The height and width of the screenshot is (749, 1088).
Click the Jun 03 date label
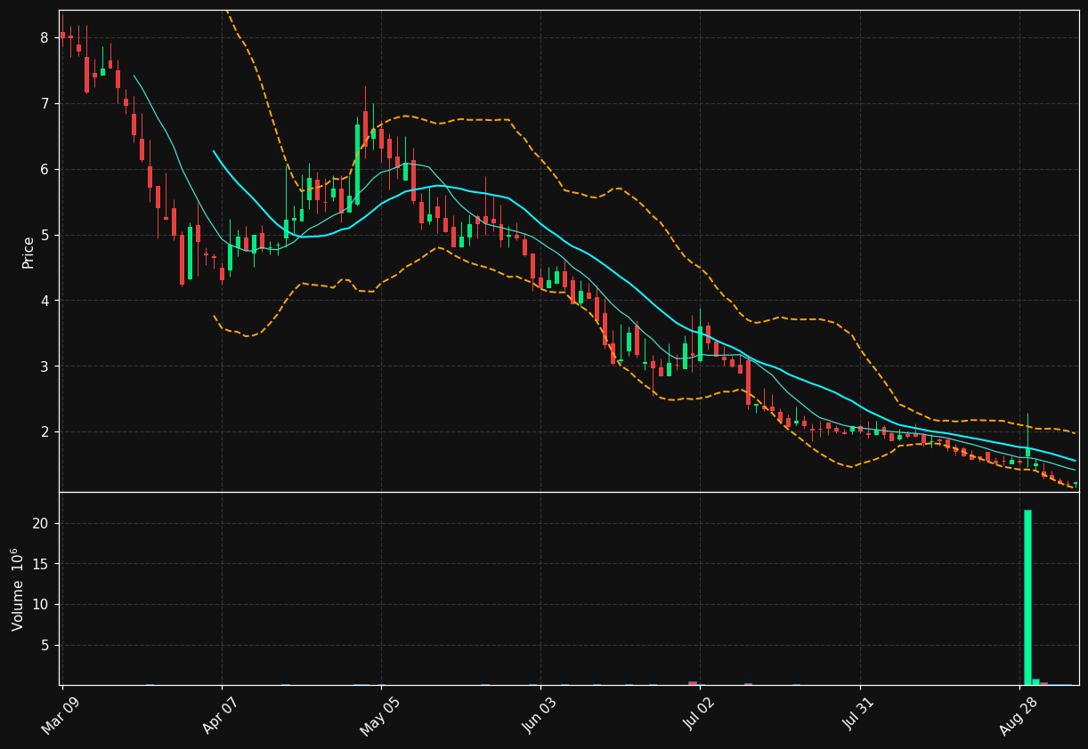coord(540,714)
